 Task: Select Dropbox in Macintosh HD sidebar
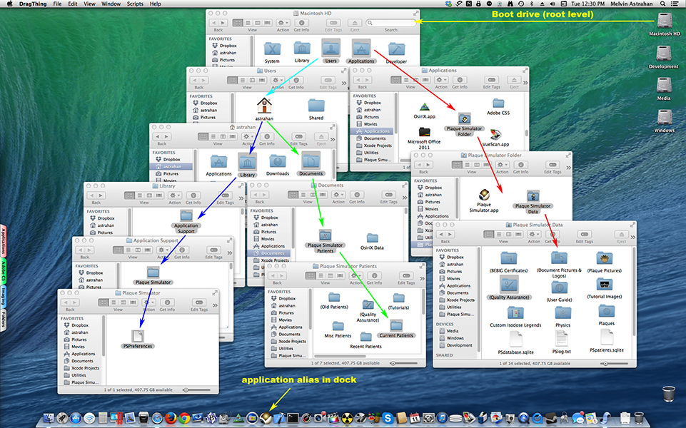pos(228,46)
